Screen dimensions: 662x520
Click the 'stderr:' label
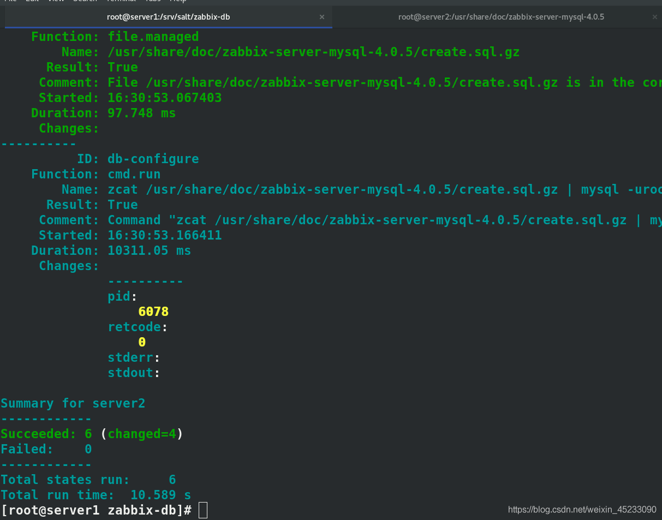(134, 357)
